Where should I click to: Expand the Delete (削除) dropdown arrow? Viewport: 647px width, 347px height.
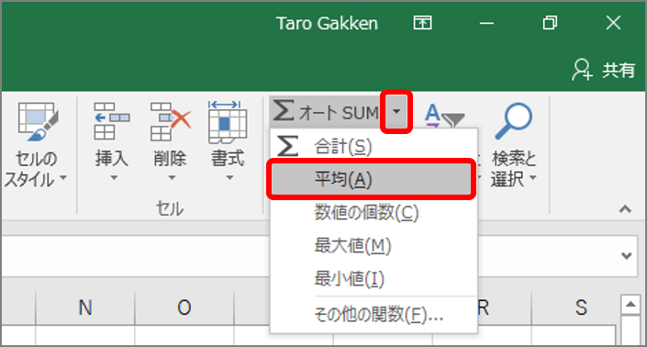(172, 178)
